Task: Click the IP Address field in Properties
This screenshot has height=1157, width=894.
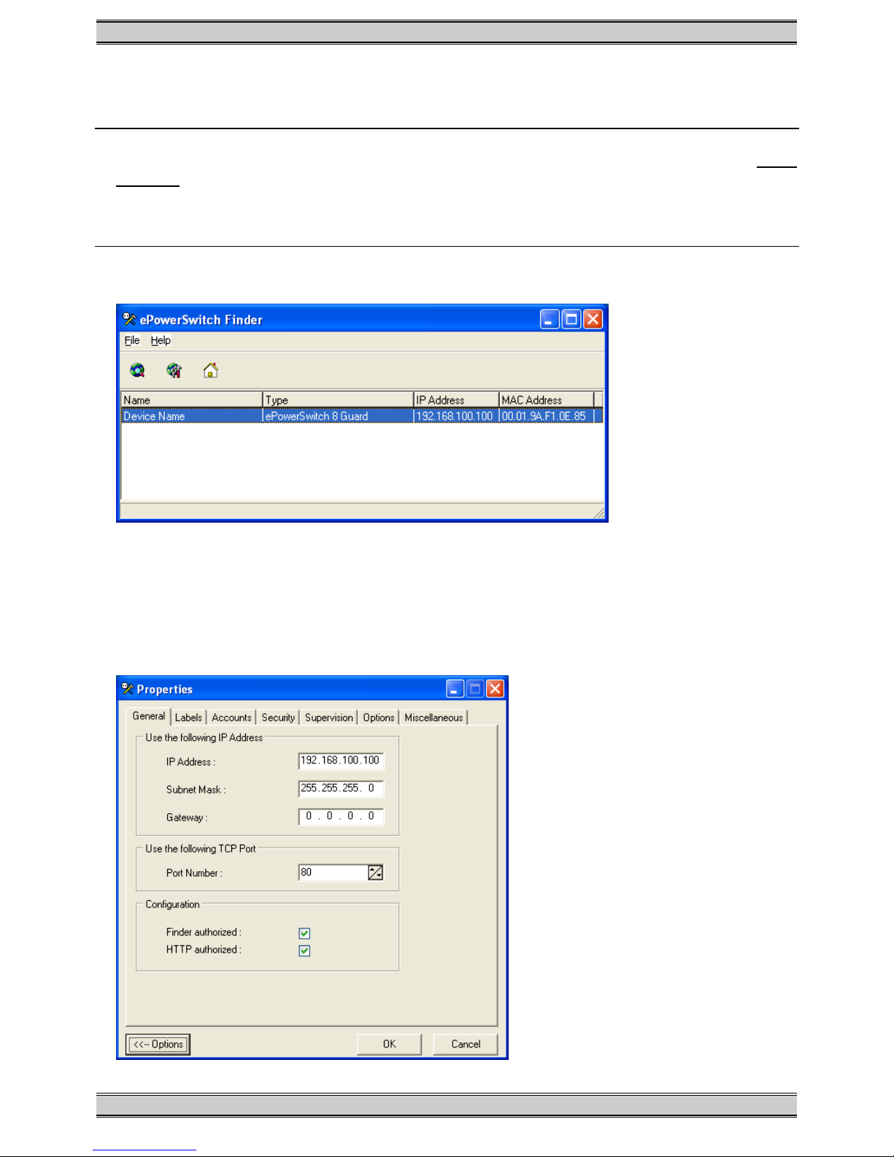Action: click(341, 761)
